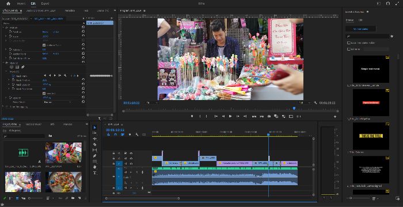Select the 'THIS IS THE TITLE' template thumbnail
Screen dimensions: 403x207
point(371,136)
